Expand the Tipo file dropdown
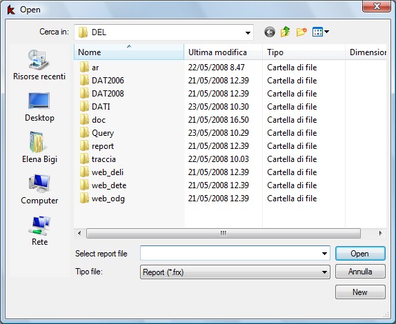Viewport: 396px width, 324px height. pos(324,272)
